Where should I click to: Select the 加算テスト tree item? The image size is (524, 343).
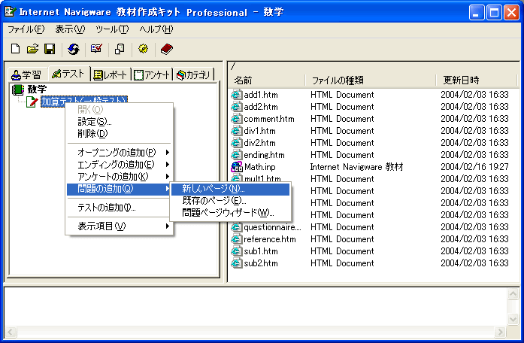click(x=84, y=101)
